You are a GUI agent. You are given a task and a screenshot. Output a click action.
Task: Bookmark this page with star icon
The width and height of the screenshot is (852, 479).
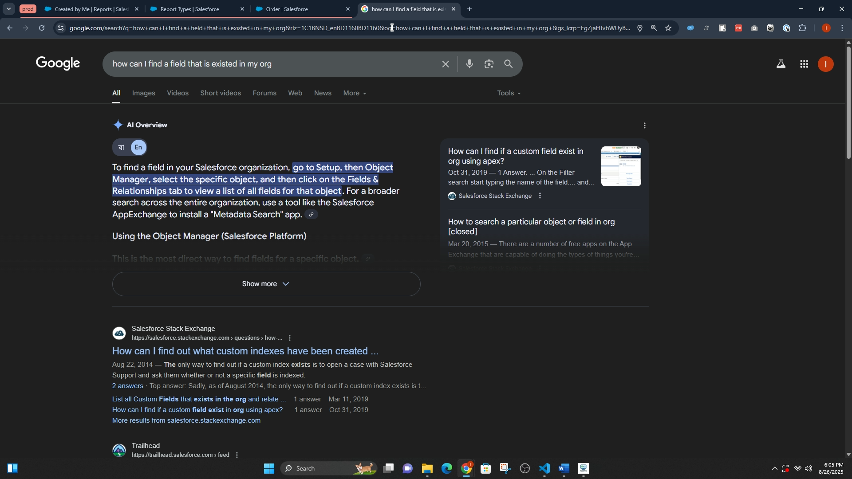(x=668, y=28)
